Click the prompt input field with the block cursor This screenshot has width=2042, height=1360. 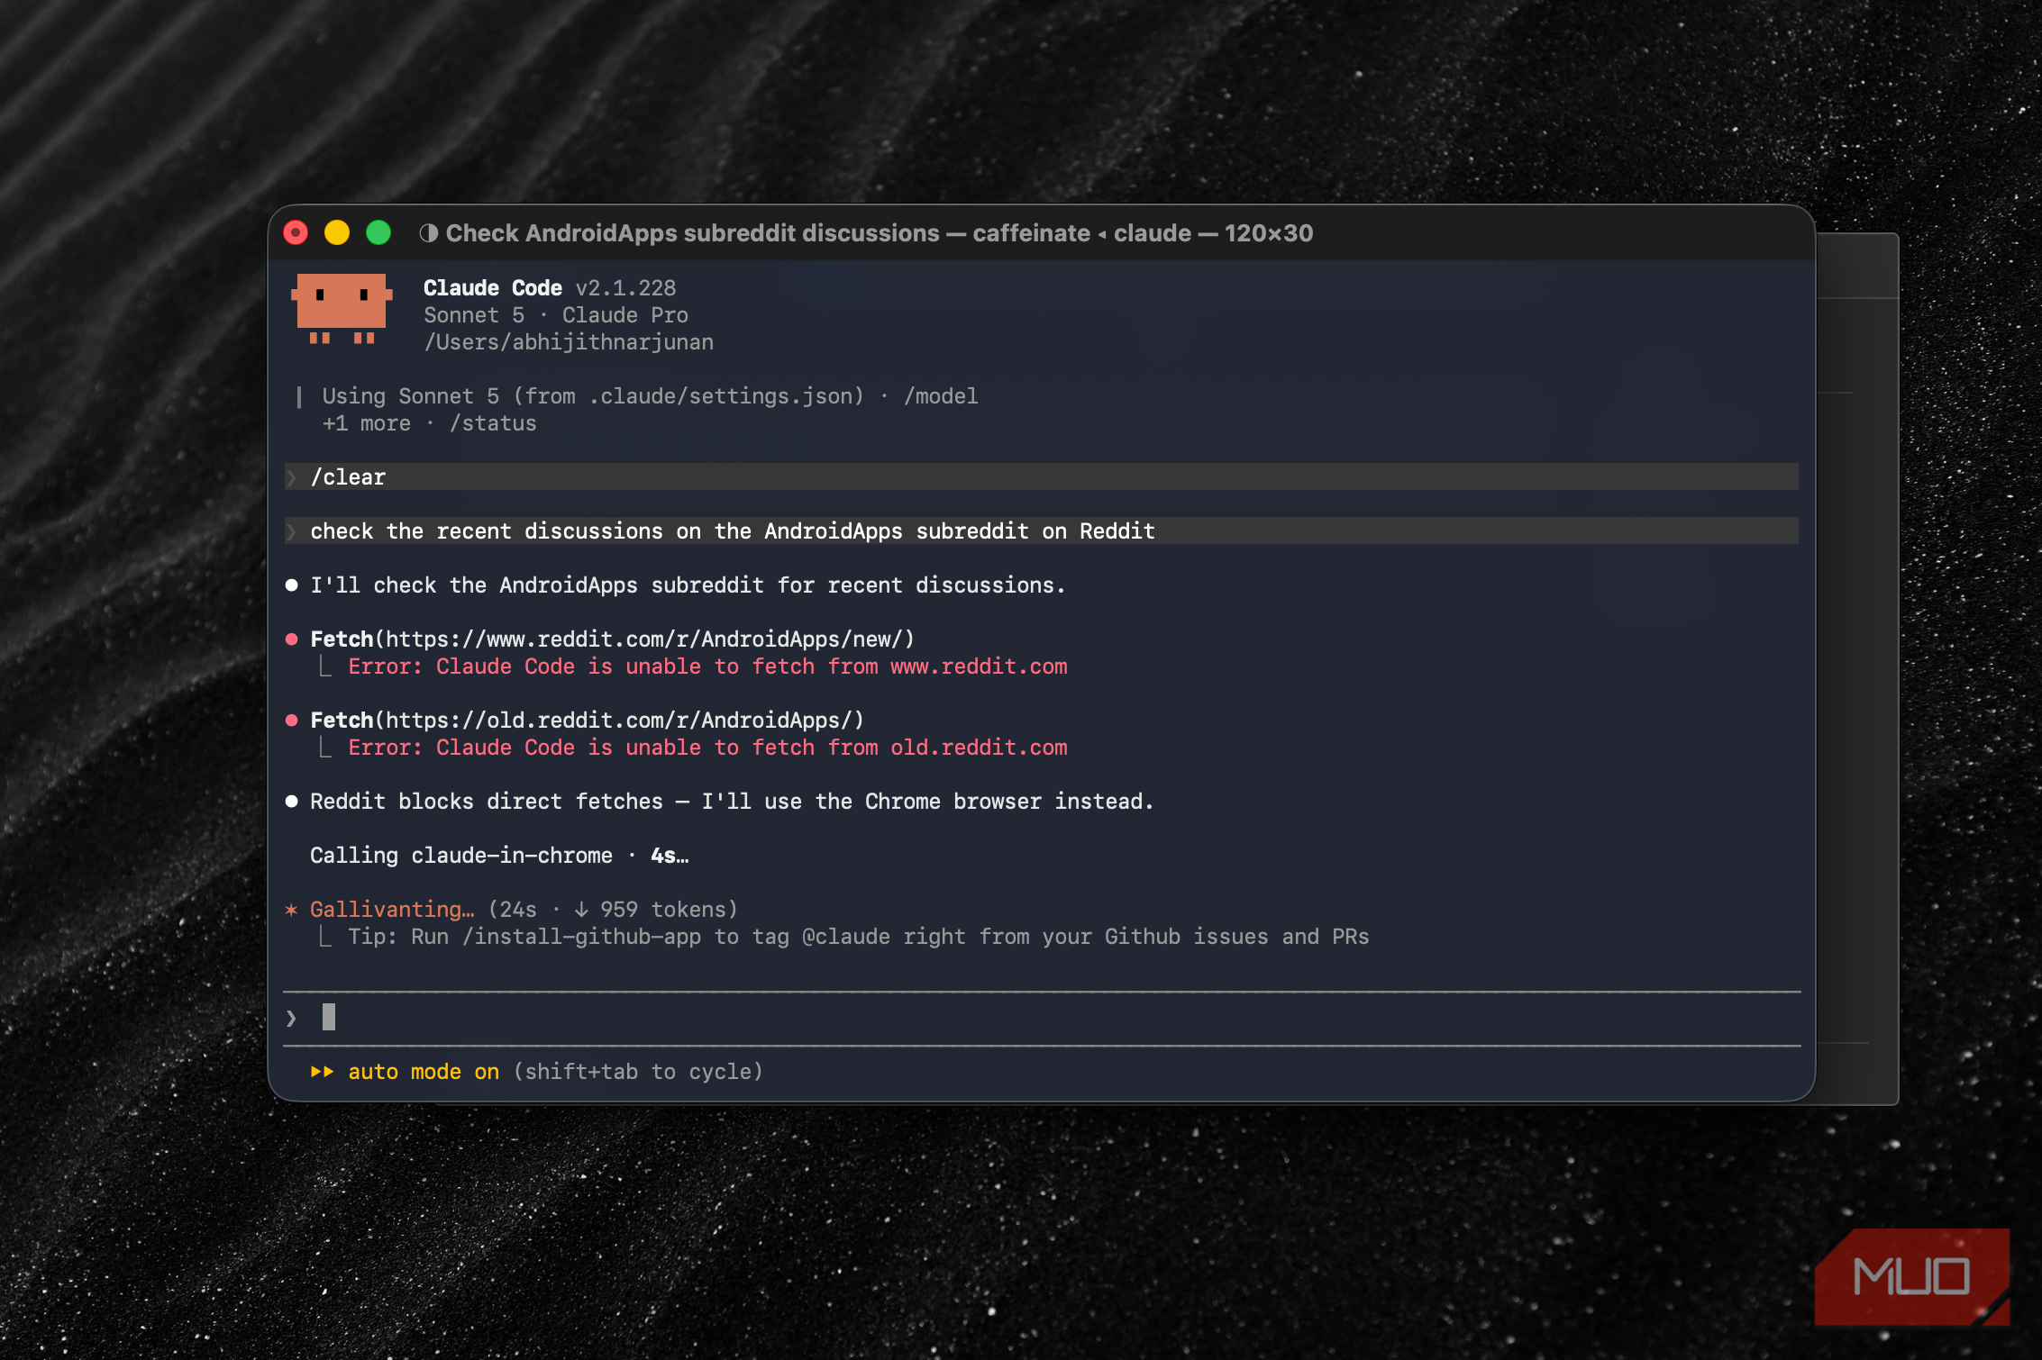click(1042, 1018)
